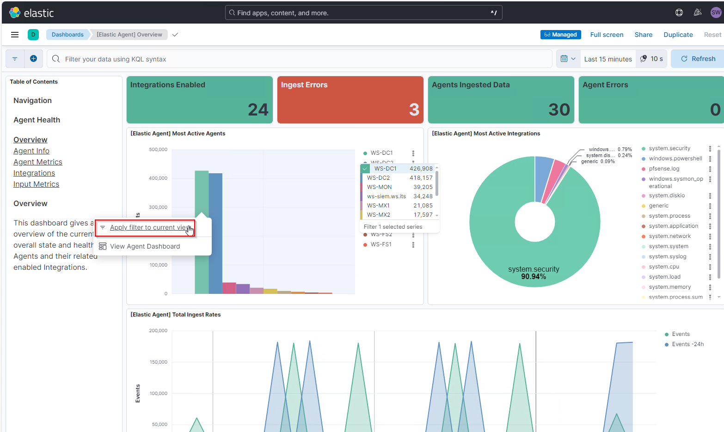Image resolution: width=724 pixels, height=432 pixels.
Task: Open legend options for system.diskio
Action: 710,195
